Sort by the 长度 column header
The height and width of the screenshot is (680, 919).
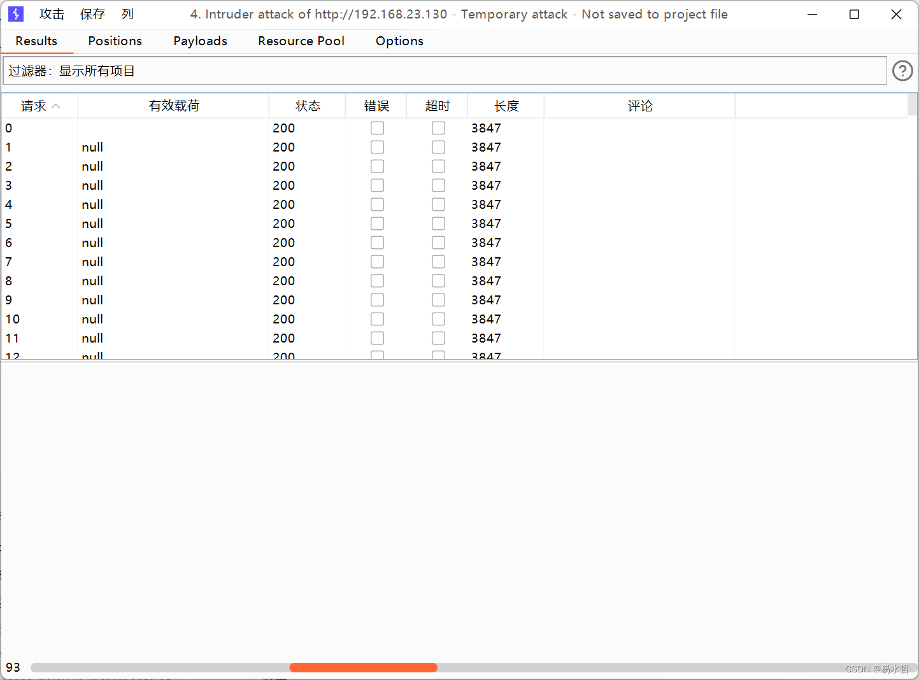(x=506, y=106)
